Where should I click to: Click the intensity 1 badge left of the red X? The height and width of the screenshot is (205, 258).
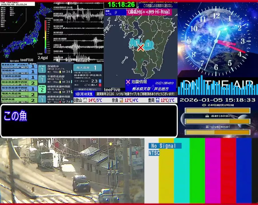point(136,43)
